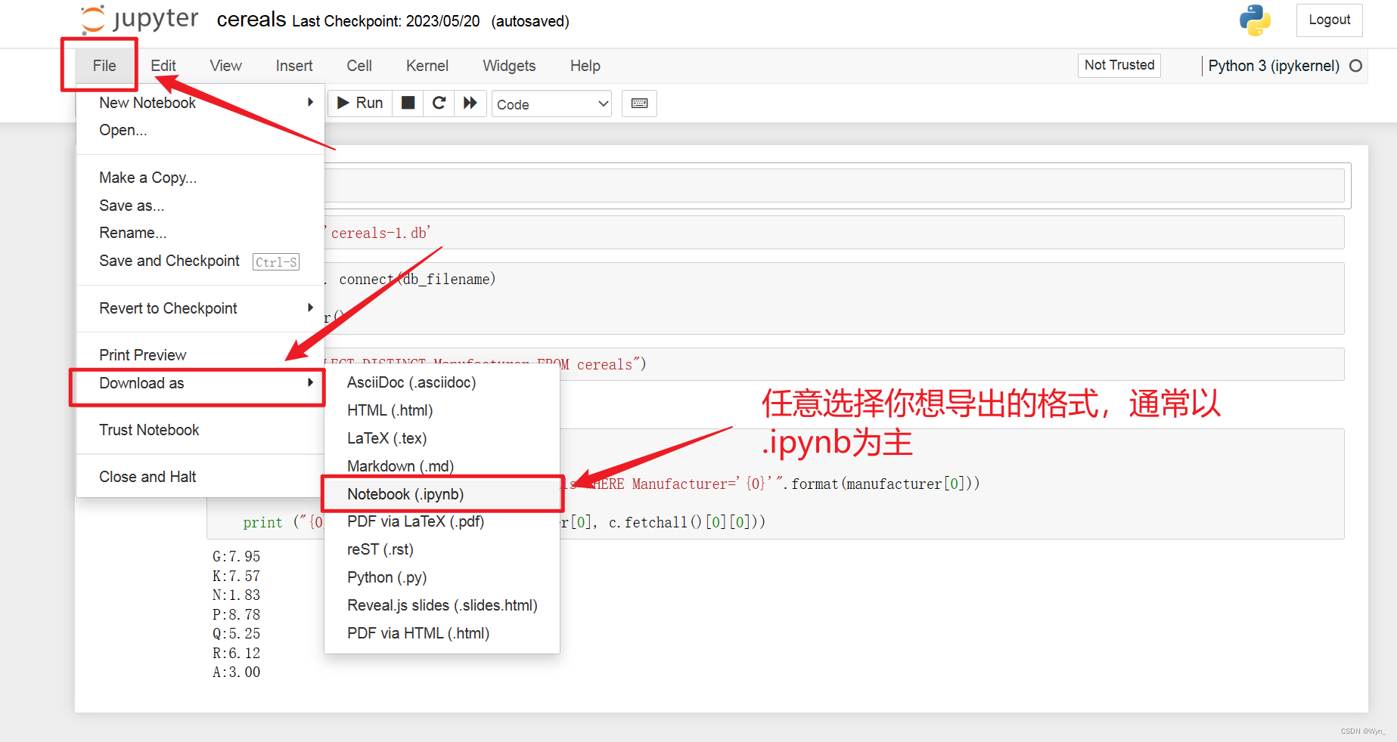Image resolution: width=1397 pixels, height=742 pixels.
Task: Select Trust Notebook menu item
Action: (x=200, y=430)
